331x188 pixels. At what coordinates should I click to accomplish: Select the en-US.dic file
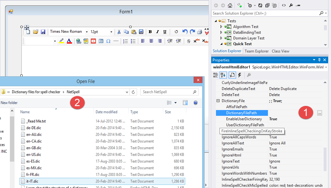33,155
